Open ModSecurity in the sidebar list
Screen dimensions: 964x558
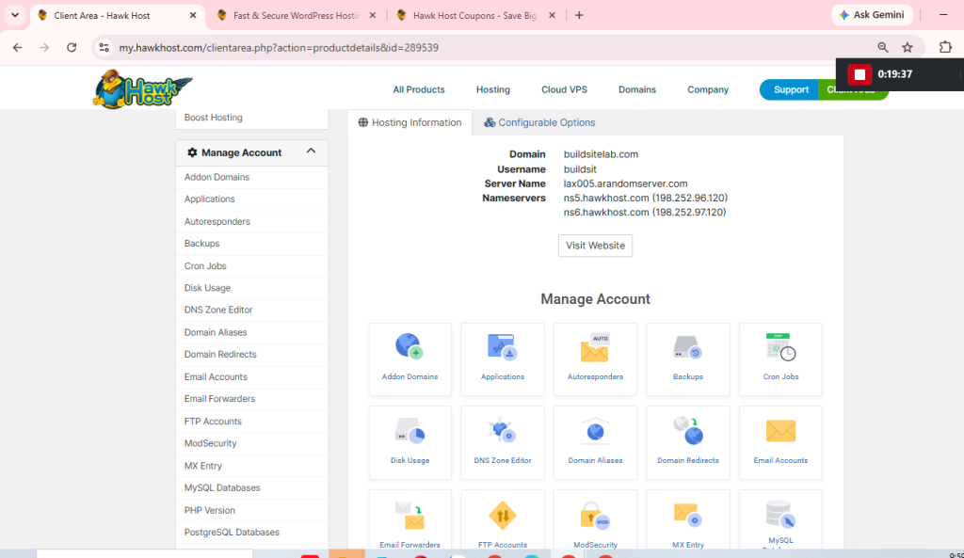pyautogui.click(x=251, y=443)
